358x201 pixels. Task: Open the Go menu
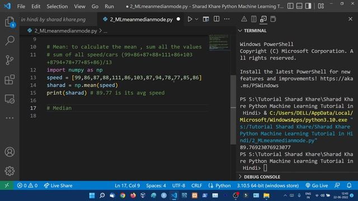click(95, 6)
